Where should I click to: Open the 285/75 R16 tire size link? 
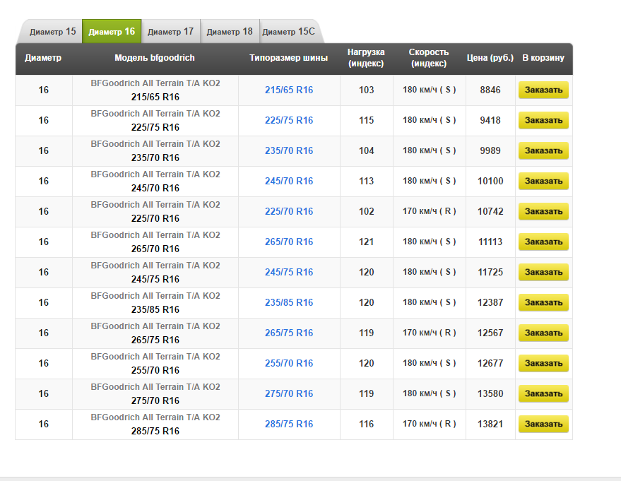pos(289,424)
